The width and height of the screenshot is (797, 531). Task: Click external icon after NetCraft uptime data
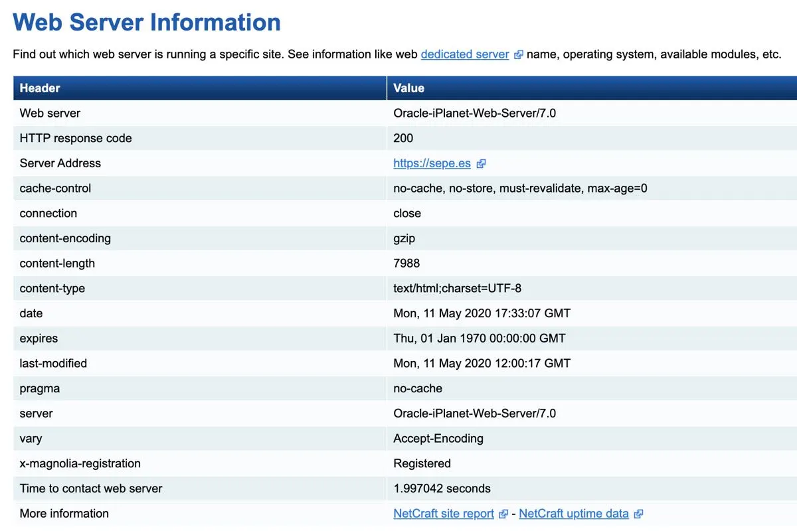[x=638, y=514]
